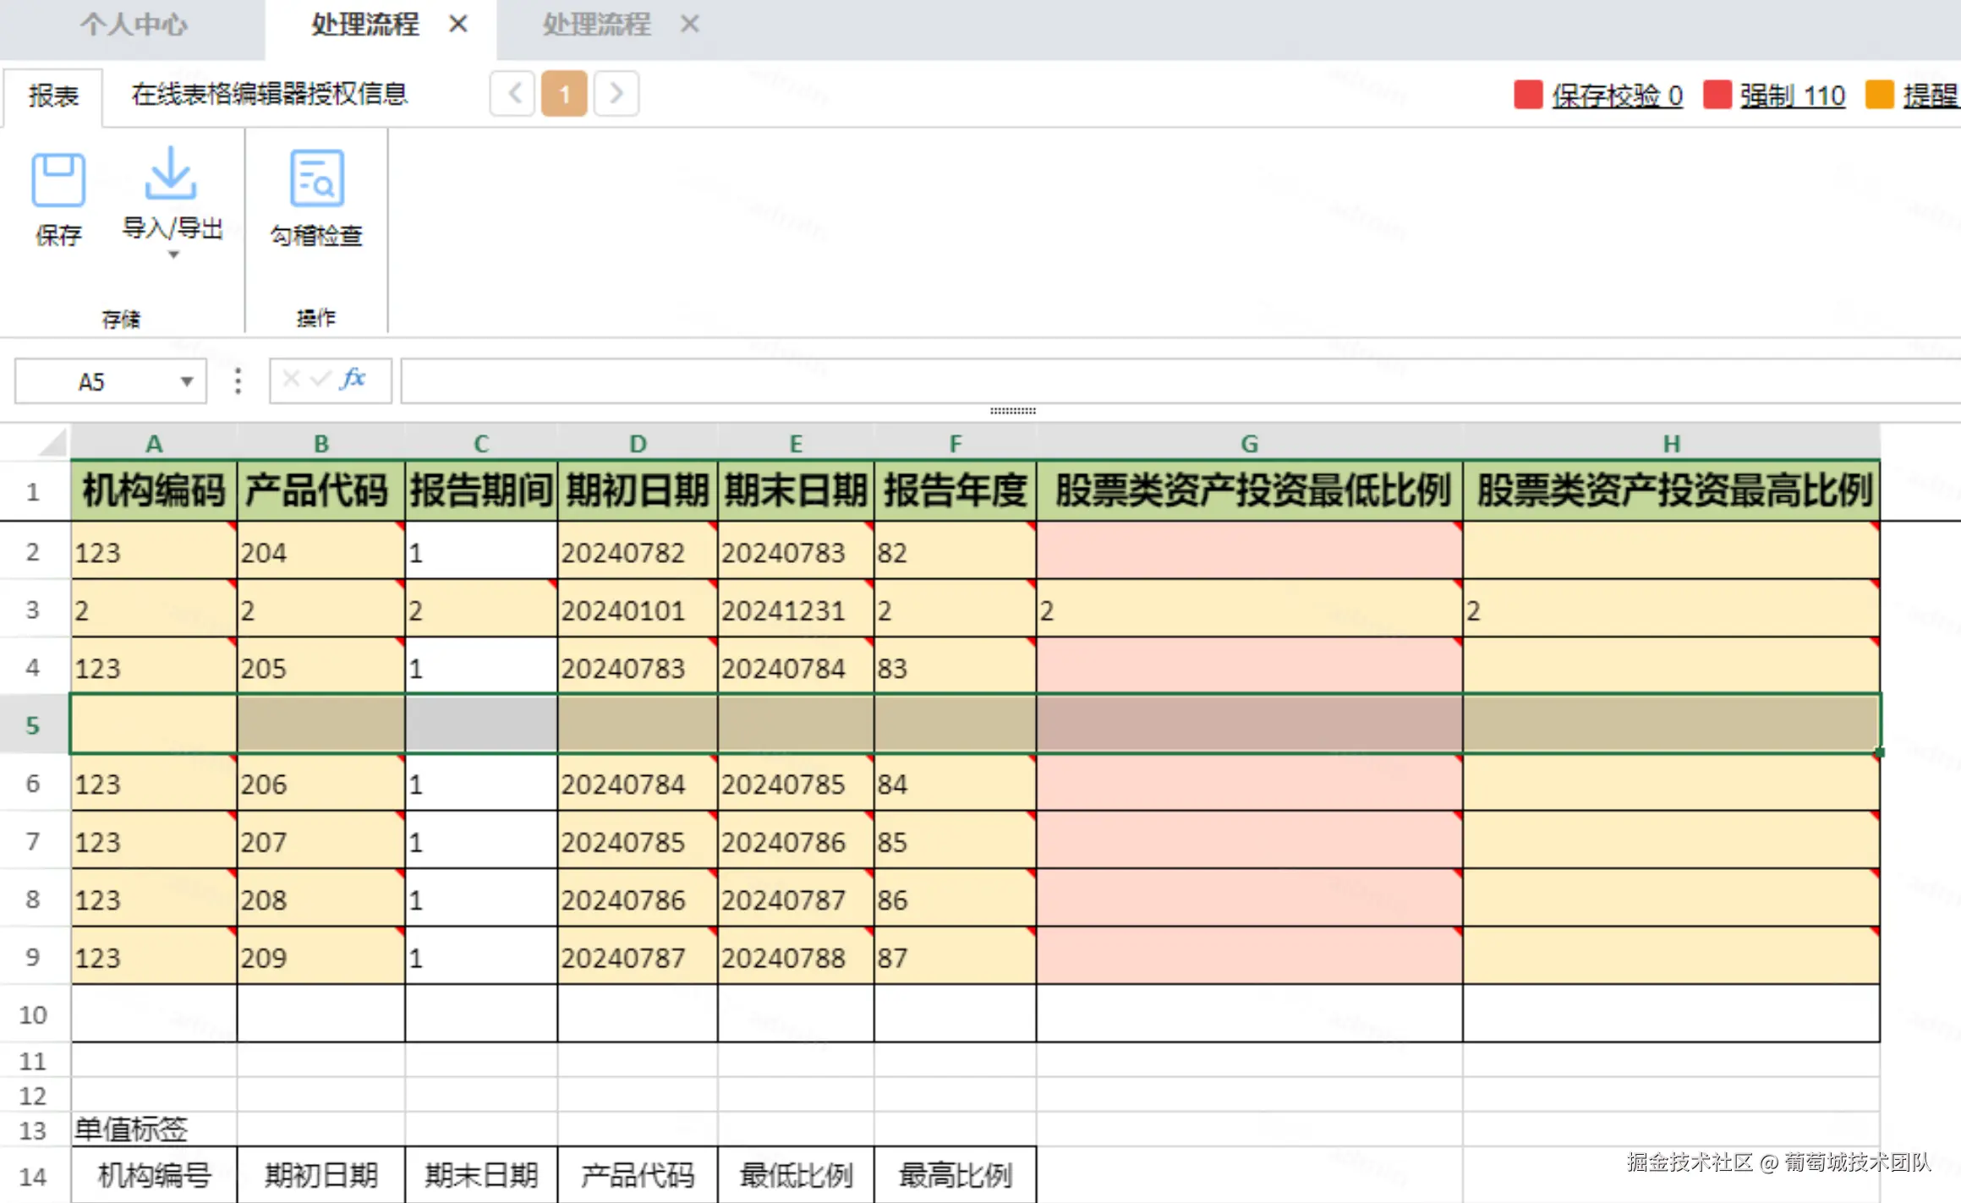Viewport: 1961px width, 1203px height.
Task: Close the active 处理流程 tab
Action: [x=457, y=24]
